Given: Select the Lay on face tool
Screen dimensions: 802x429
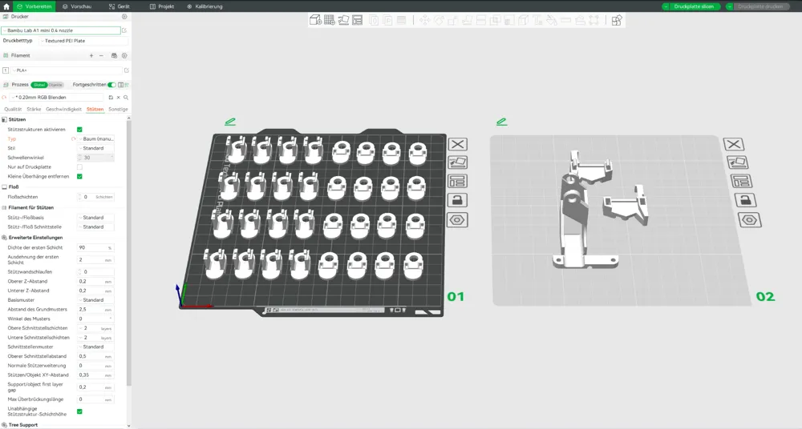Looking at the screenshot, I should (467, 20).
